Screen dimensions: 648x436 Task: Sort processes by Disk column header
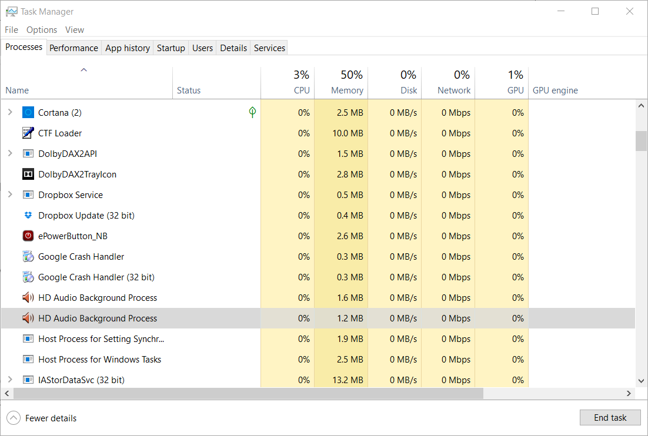(395, 83)
